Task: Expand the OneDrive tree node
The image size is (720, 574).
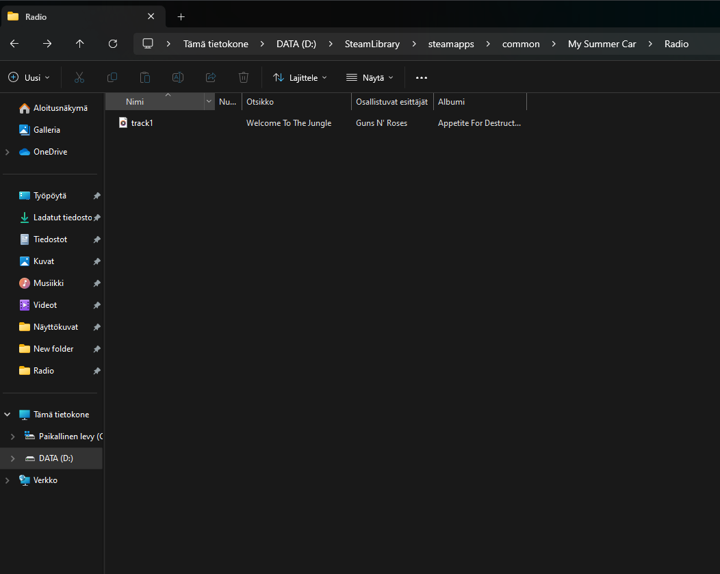Action: pyautogui.click(x=8, y=152)
